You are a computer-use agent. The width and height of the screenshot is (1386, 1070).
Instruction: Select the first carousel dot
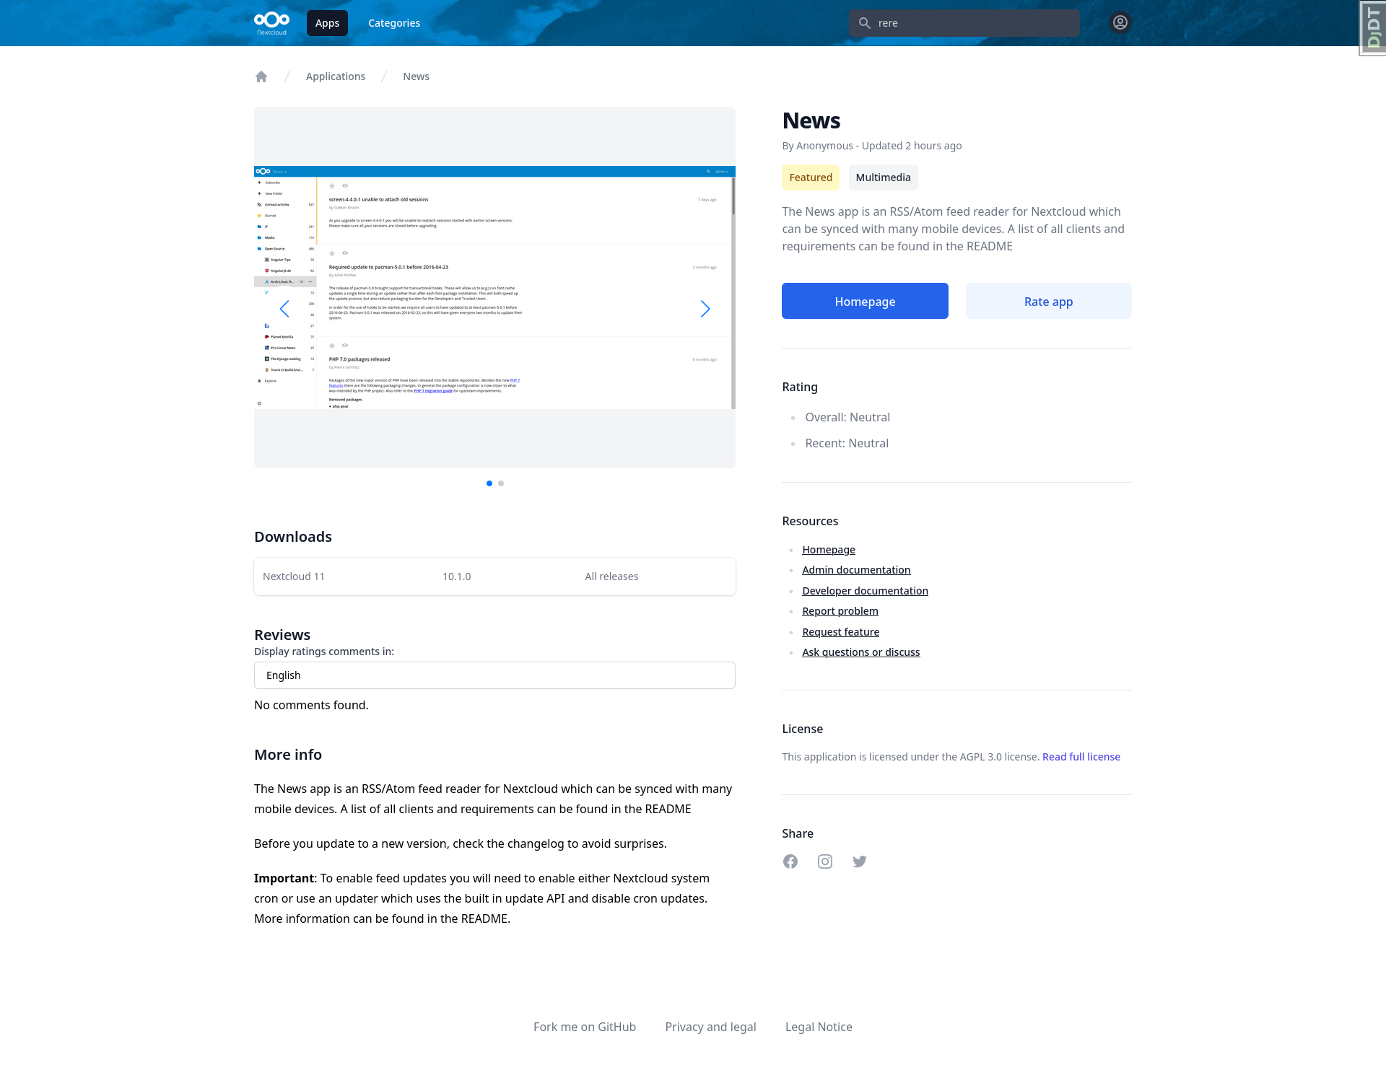[x=489, y=483]
